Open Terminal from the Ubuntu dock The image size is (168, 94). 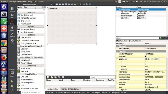(x=4, y=14)
